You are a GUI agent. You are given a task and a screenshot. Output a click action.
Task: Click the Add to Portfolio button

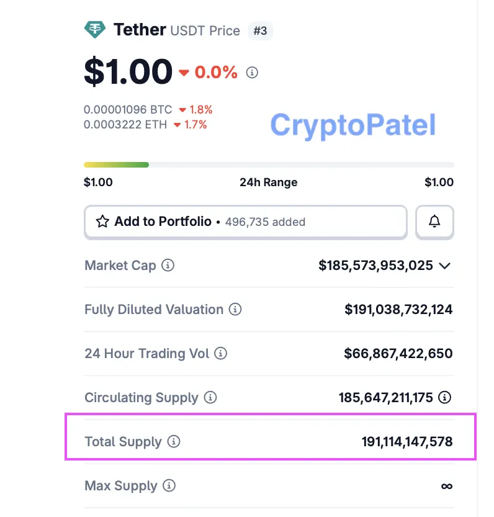click(x=245, y=222)
